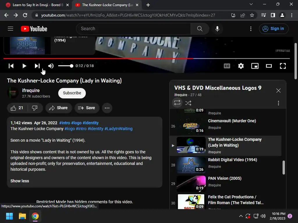Toggle theater mode view
The image size is (298, 223).
(x=269, y=66)
